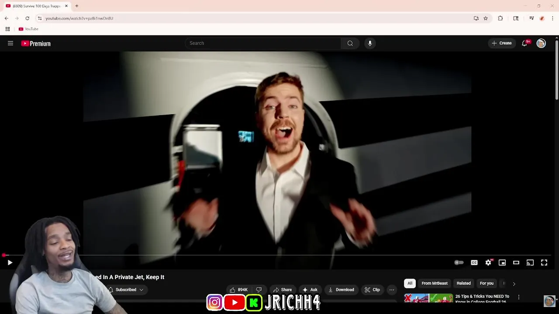
Task: Go to YouTube Premium home logo
Action: pyautogui.click(x=36, y=43)
